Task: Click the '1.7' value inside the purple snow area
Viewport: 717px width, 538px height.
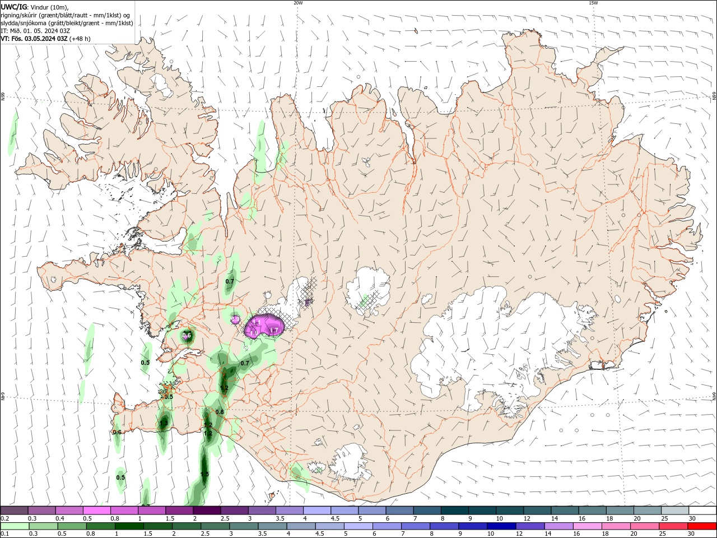Action: coord(274,331)
